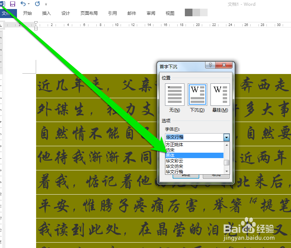Redo the last action
This screenshot has height=248, width=291.
pos(37,4)
